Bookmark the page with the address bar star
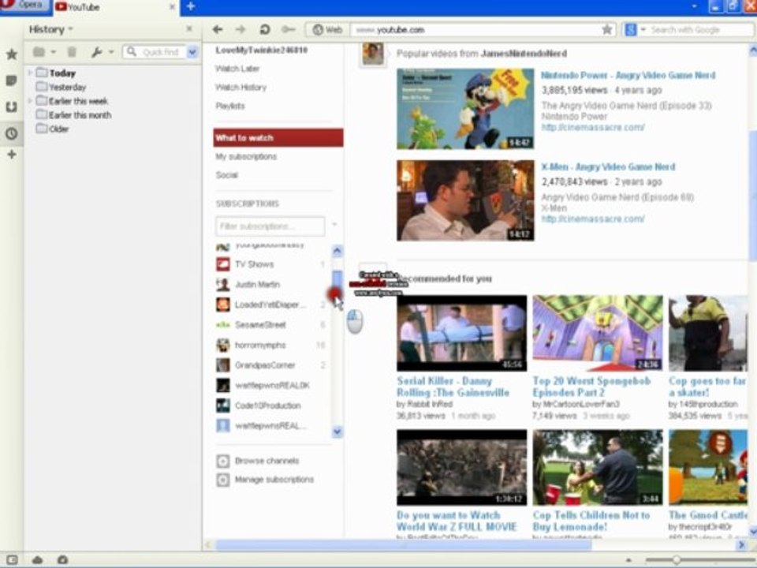 (607, 29)
